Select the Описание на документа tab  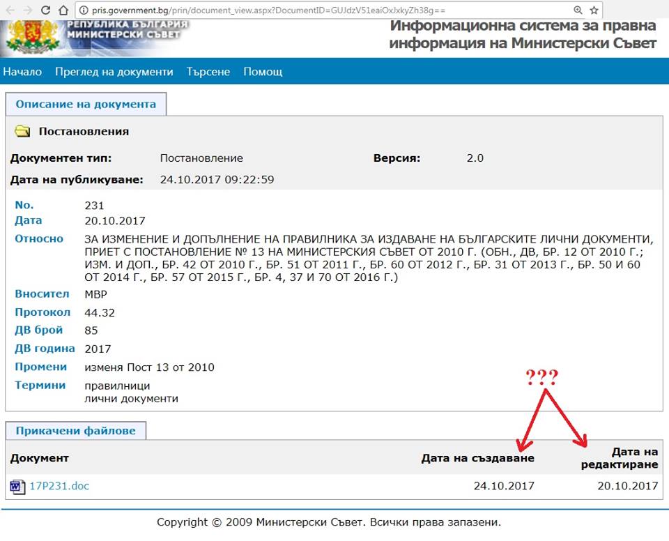pos(86,104)
